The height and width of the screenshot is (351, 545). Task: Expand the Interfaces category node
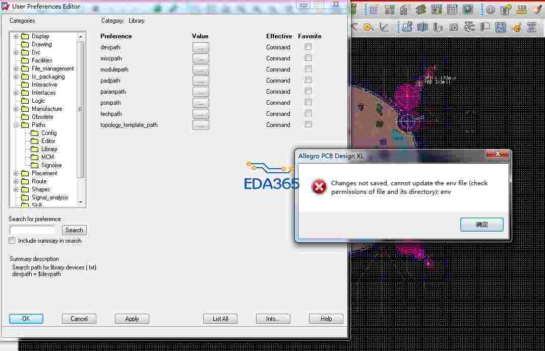[x=16, y=93]
